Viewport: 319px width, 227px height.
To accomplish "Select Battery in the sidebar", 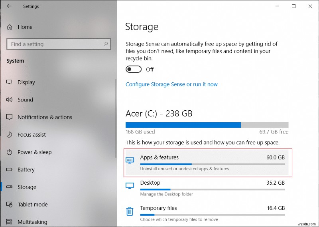I will [26, 169].
